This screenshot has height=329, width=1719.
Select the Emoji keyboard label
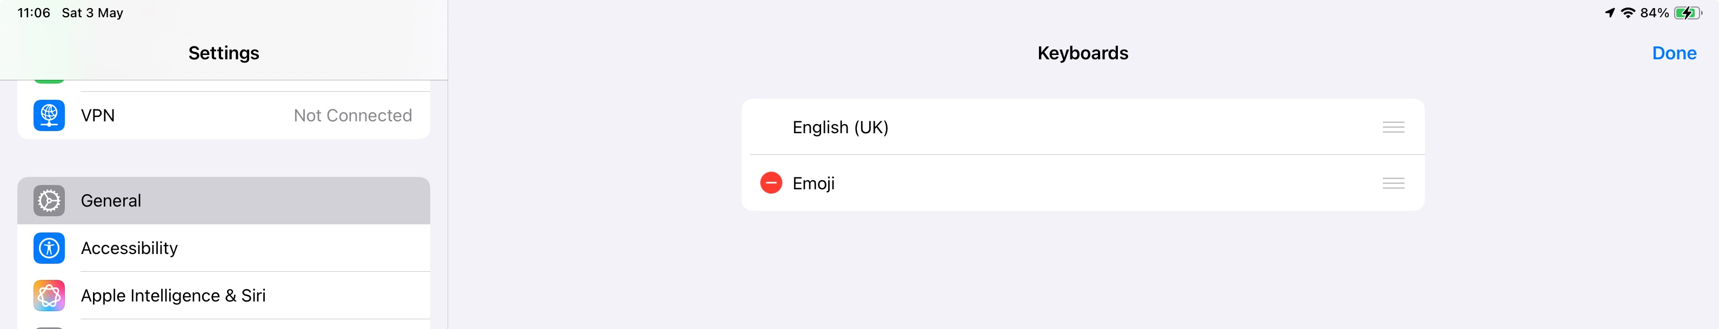(813, 183)
